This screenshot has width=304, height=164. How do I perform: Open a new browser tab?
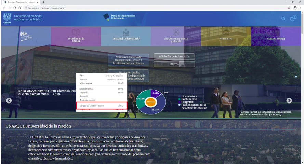click(43, 2)
